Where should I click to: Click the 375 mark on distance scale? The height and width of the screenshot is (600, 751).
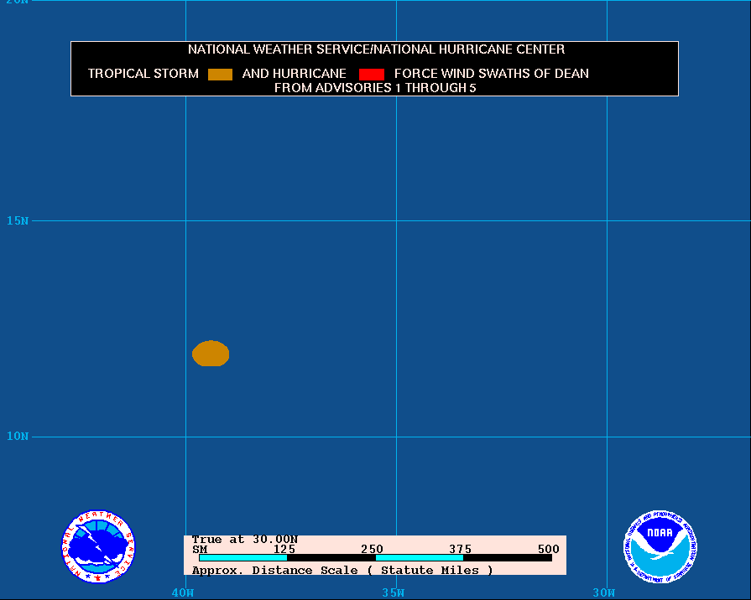[x=461, y=549]
